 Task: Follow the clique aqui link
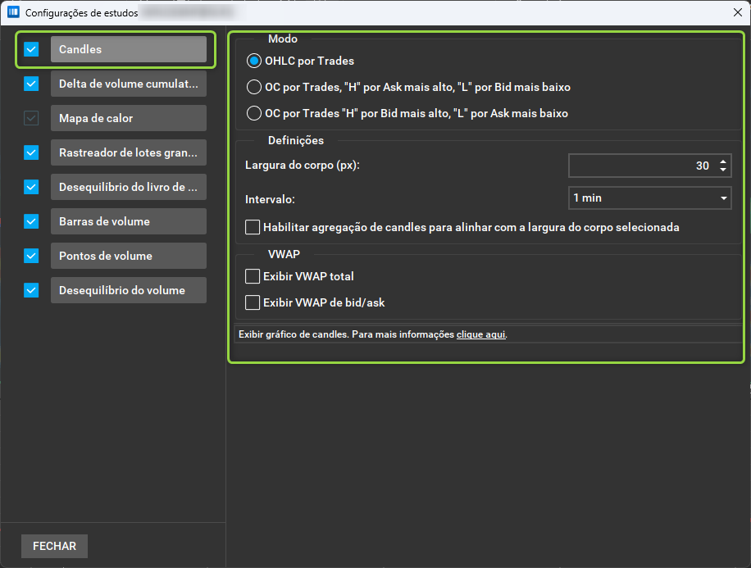(481, 334)
